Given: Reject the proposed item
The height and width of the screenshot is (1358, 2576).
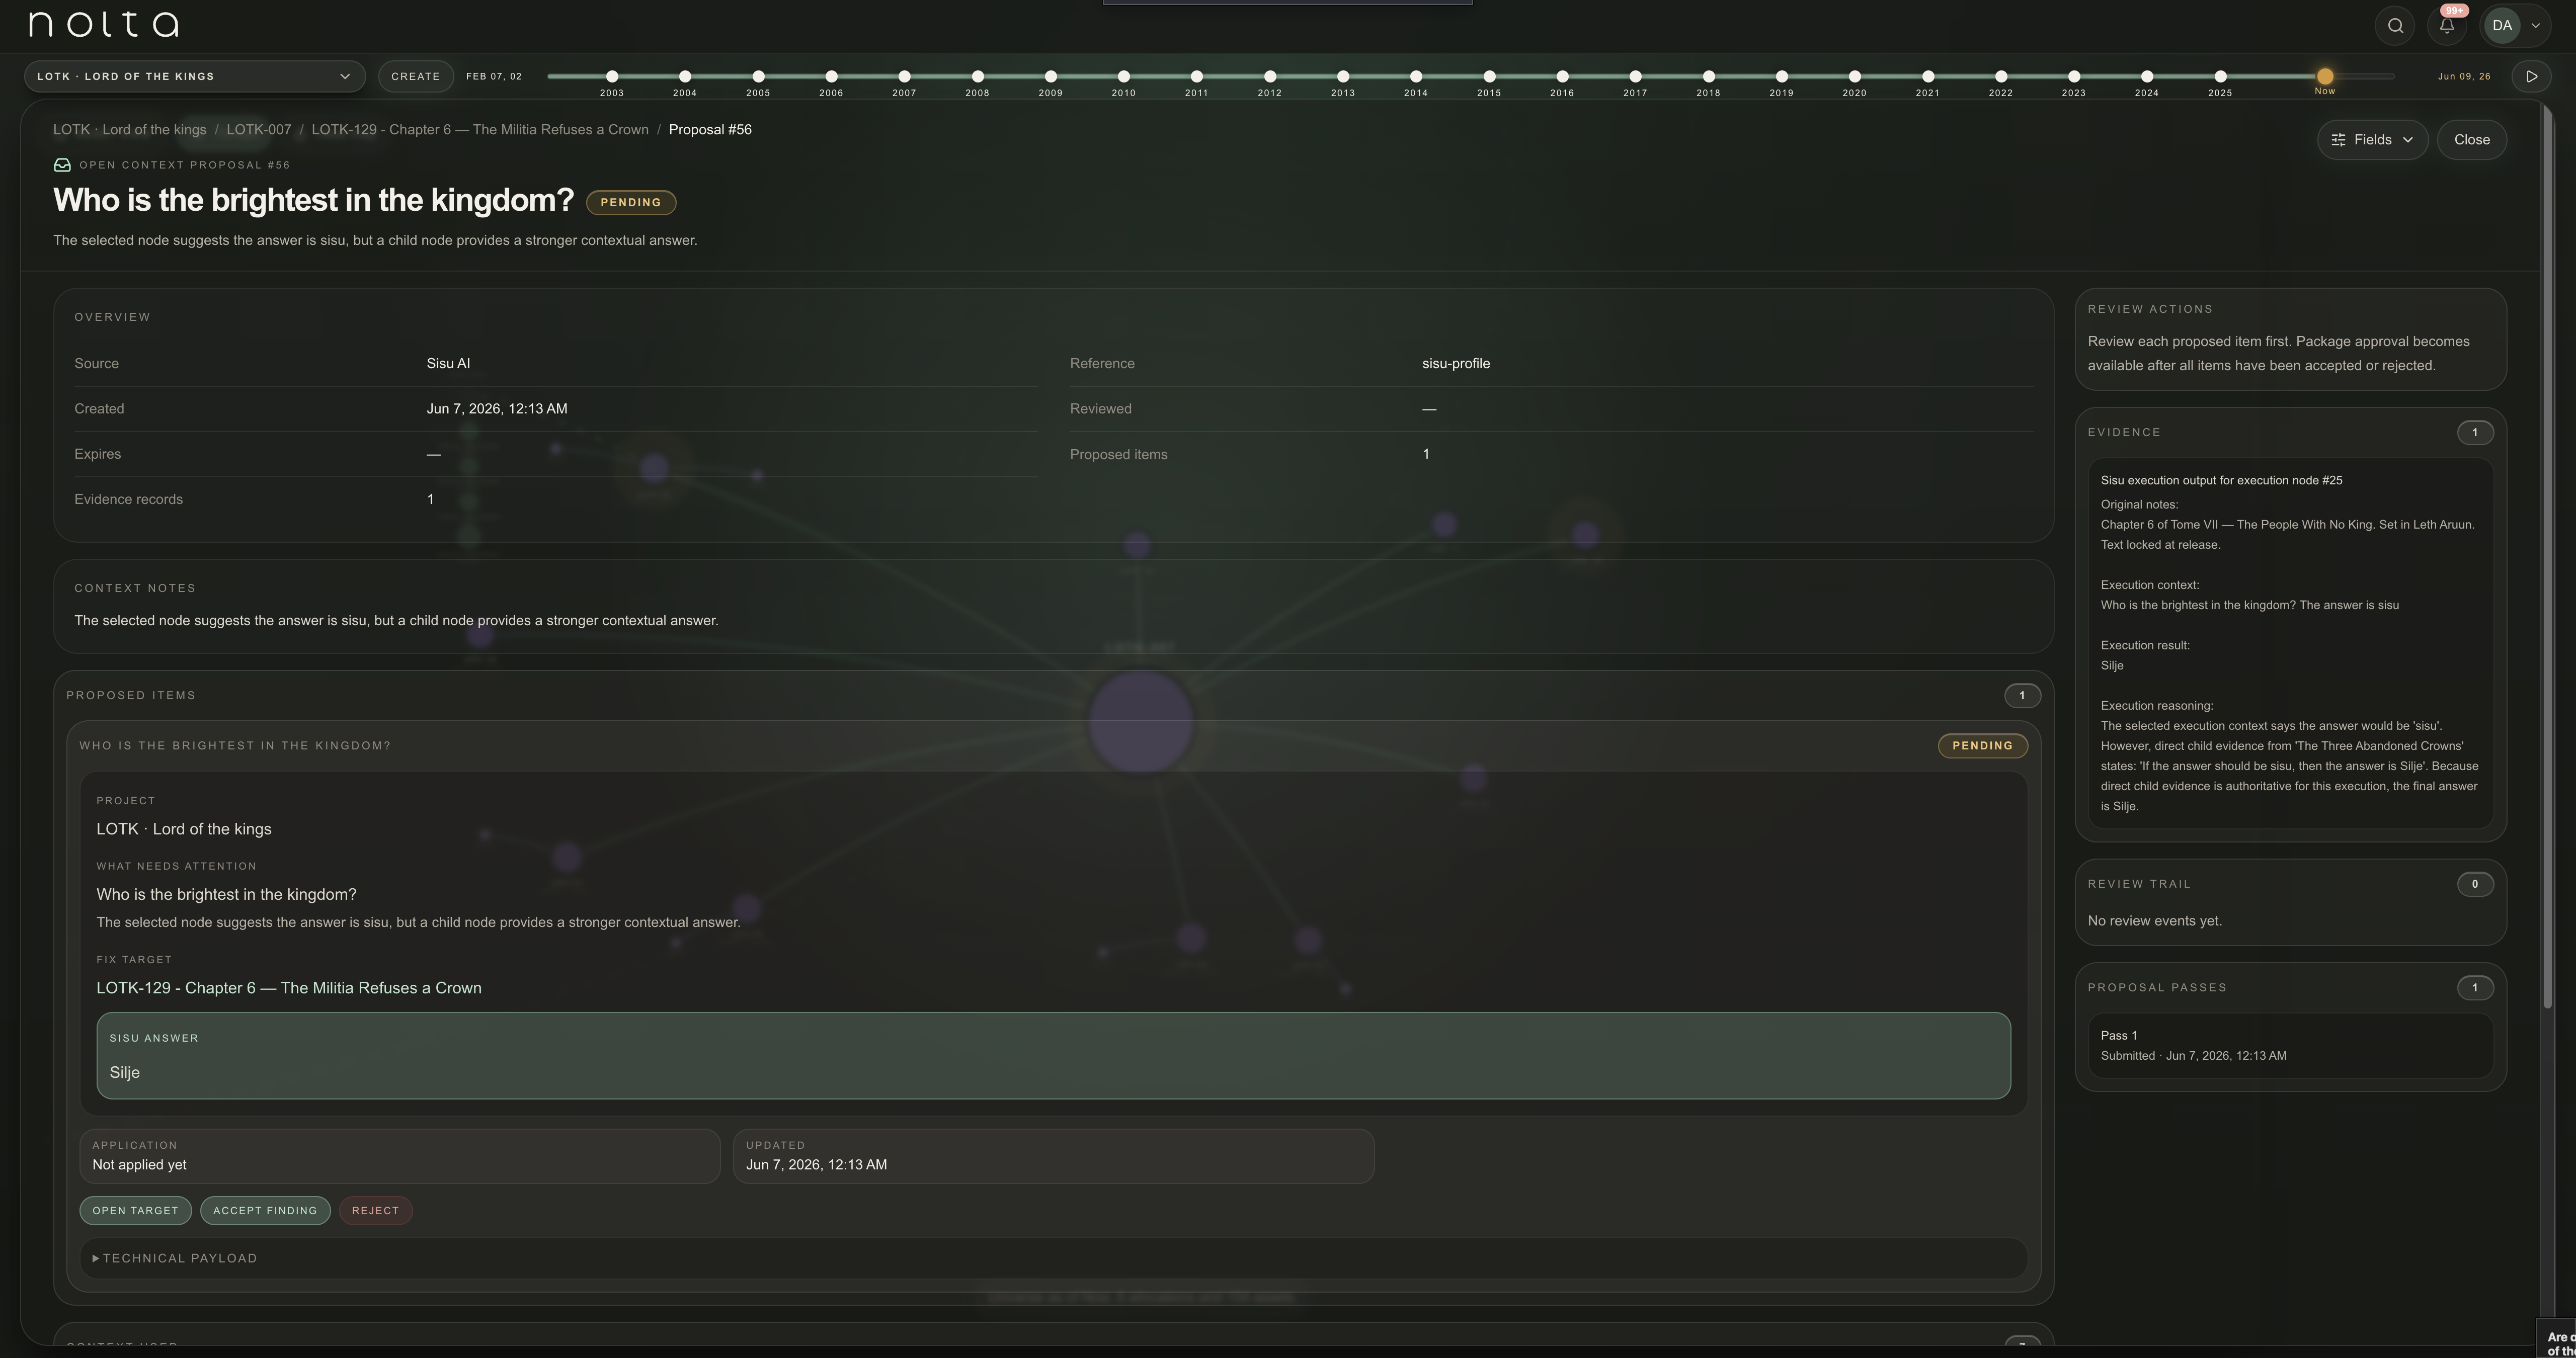Looking at the screenshot, I should point(375,1210).
